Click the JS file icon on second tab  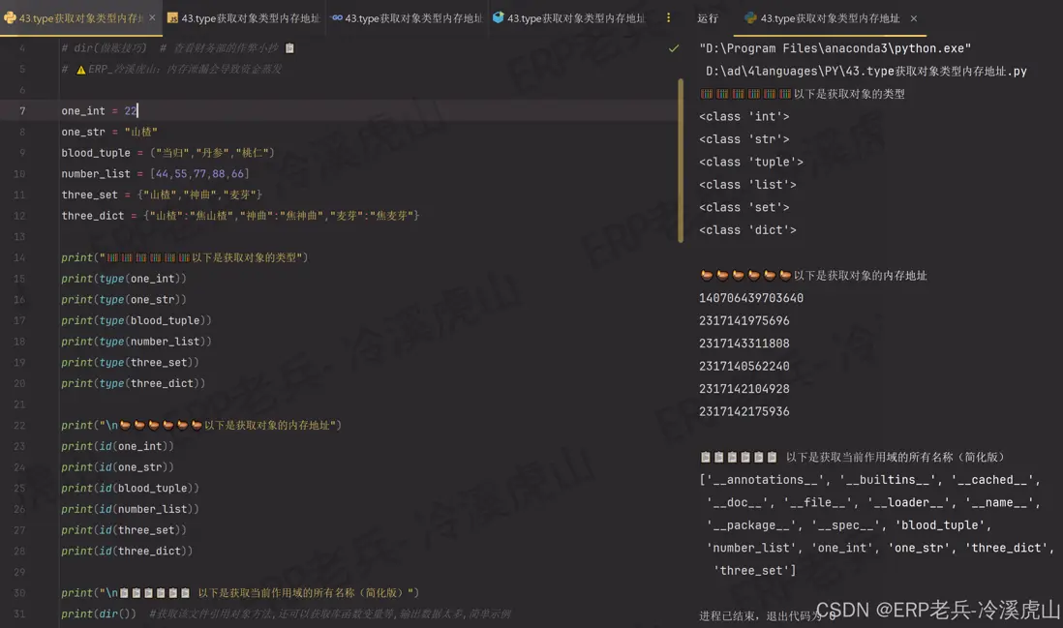tap(173, 18)
